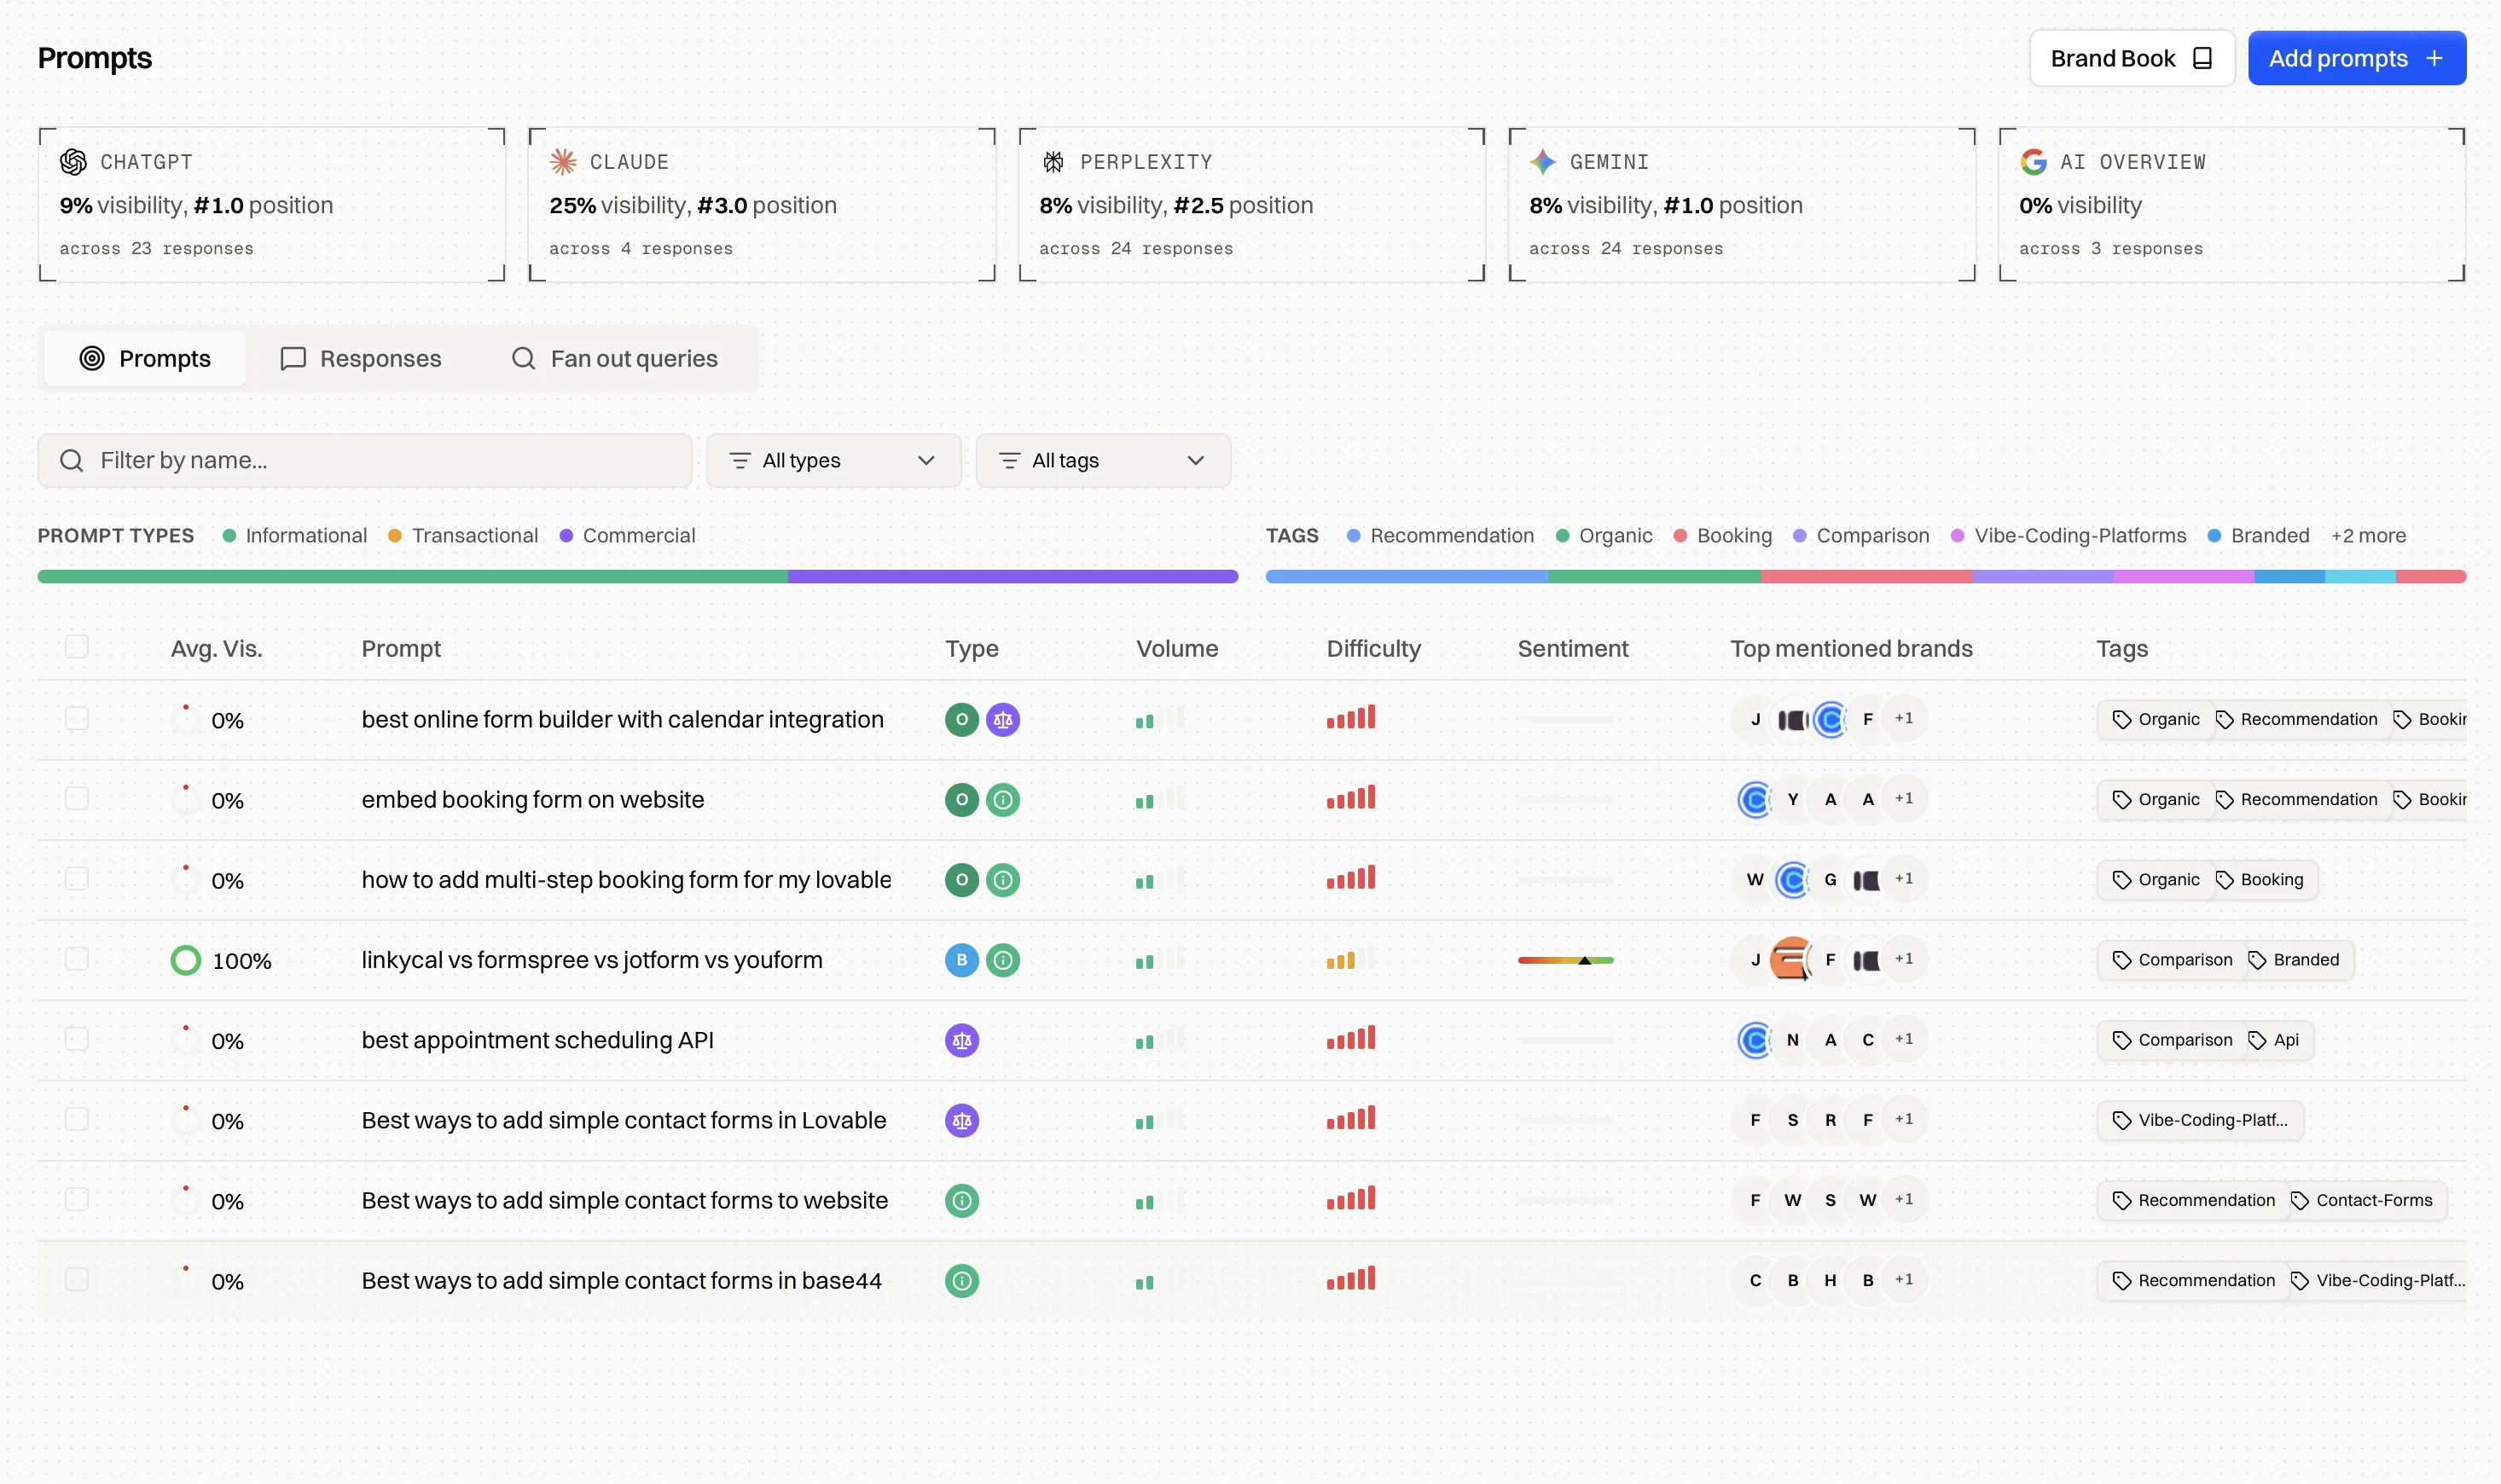Open the Brand Book button

[x=2131, y=58]
